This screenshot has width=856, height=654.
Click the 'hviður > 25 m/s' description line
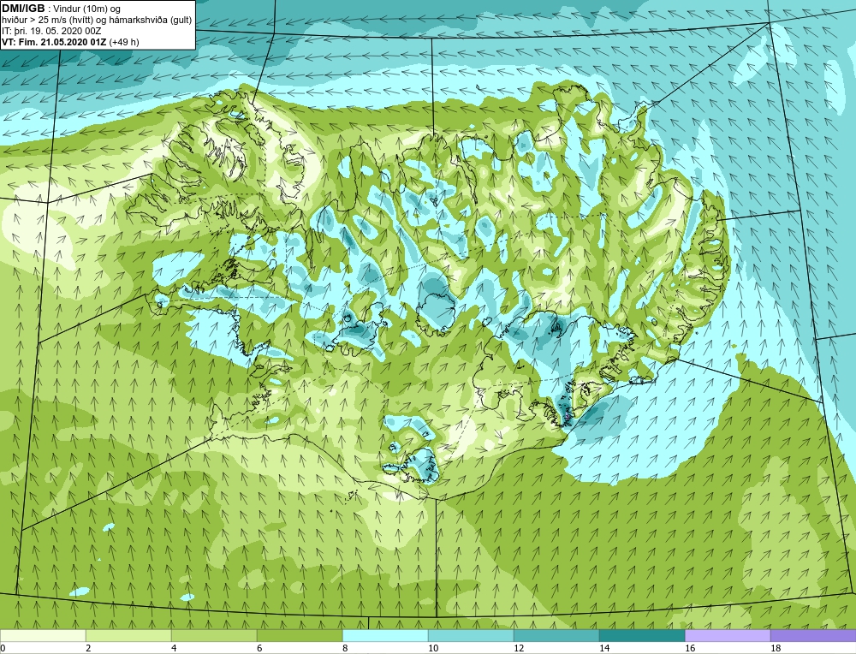[x=98, y=20]
